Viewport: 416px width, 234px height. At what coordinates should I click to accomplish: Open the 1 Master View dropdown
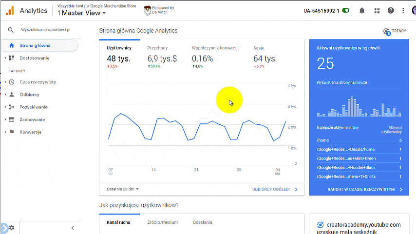pos(81,13)
